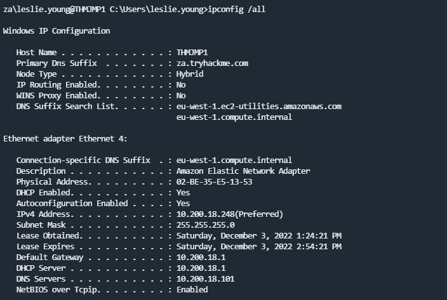Click the DNS server address 10.200.18.101
The height and width of the screenshot is (300, 447).
pyautogui.click(x=208, y=279)
